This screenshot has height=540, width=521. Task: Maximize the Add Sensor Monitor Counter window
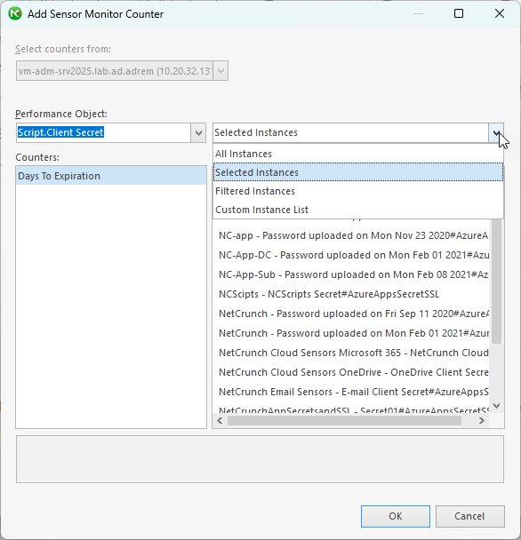click(459, 14)
